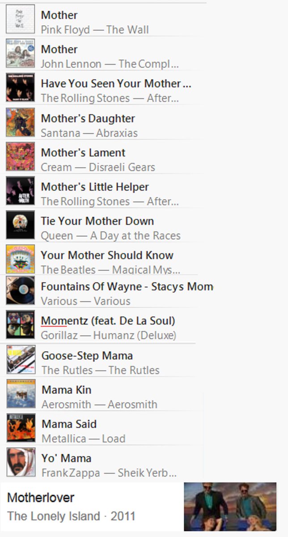The height and width of the screenshot is (537, 288).
Task: Open Momentz (feat. De La Soul)
Action: 108,321
